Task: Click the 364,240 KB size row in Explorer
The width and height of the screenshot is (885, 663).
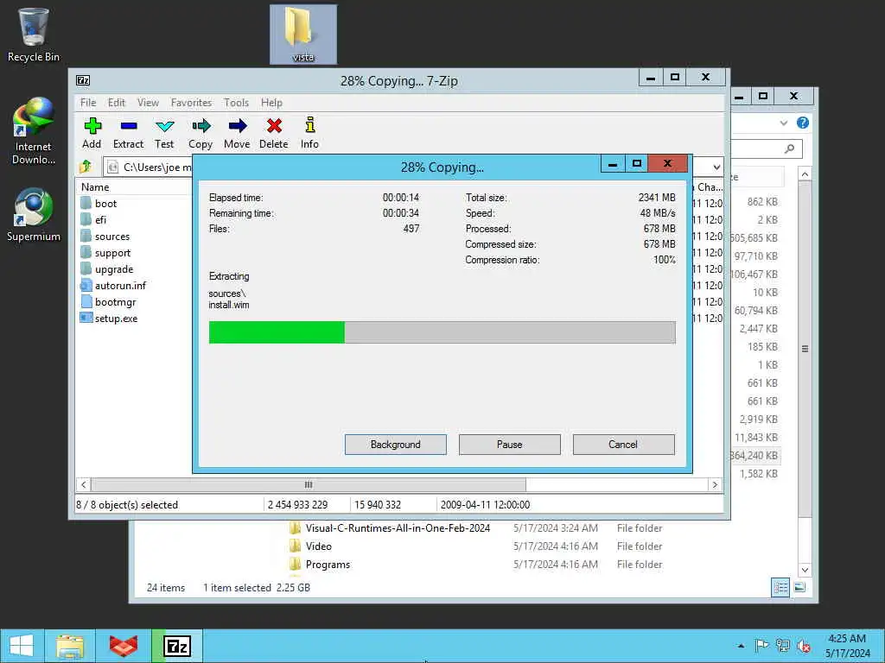Action: (x=754, y=456)
